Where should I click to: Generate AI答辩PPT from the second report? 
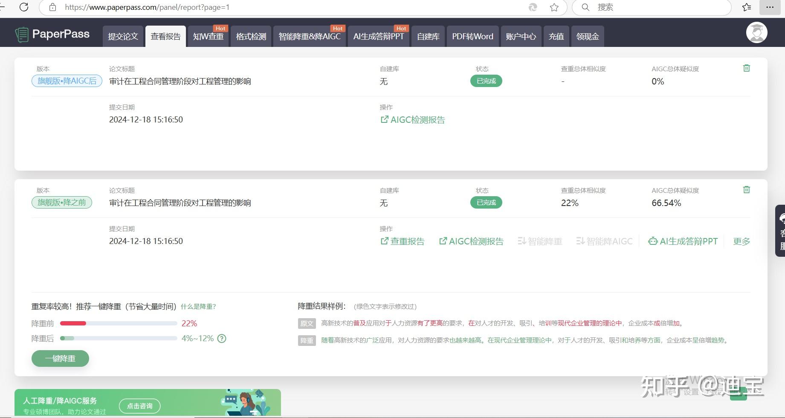pos(683,241)
